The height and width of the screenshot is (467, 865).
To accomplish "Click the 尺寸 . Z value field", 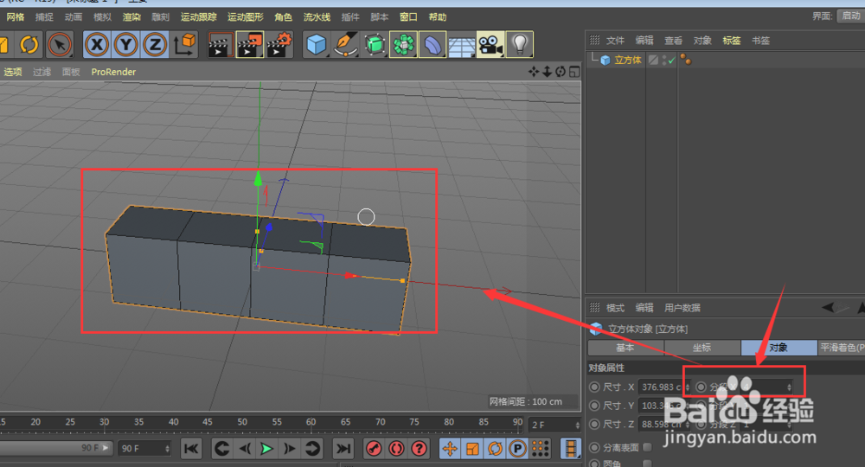I will (661, 424).
